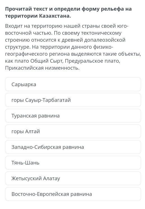Click the words Прикаспийская низменность in the passage
The height and width of the screenshot is (209, 145).
(x=42, y=68)
